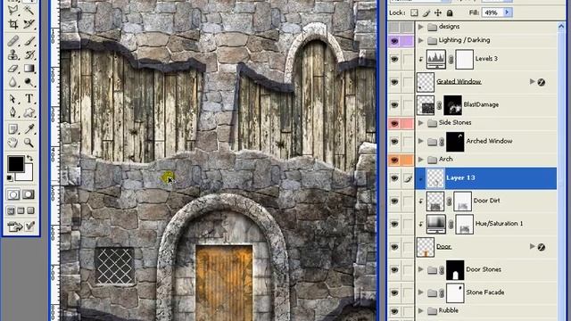
Task: Toggle lock image pixels
Action: 426,12
